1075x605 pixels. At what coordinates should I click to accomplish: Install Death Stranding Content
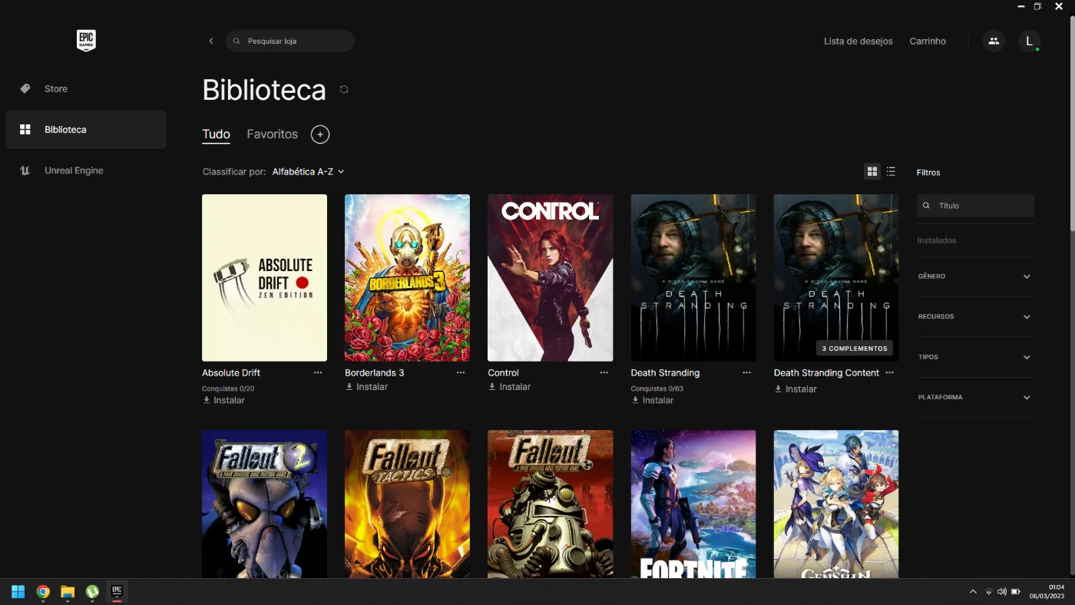[795, 389]
